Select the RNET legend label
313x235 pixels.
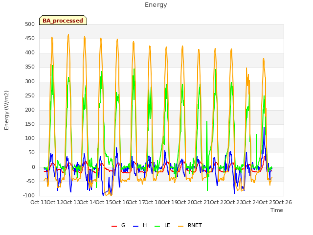click(x=195, y=225)
